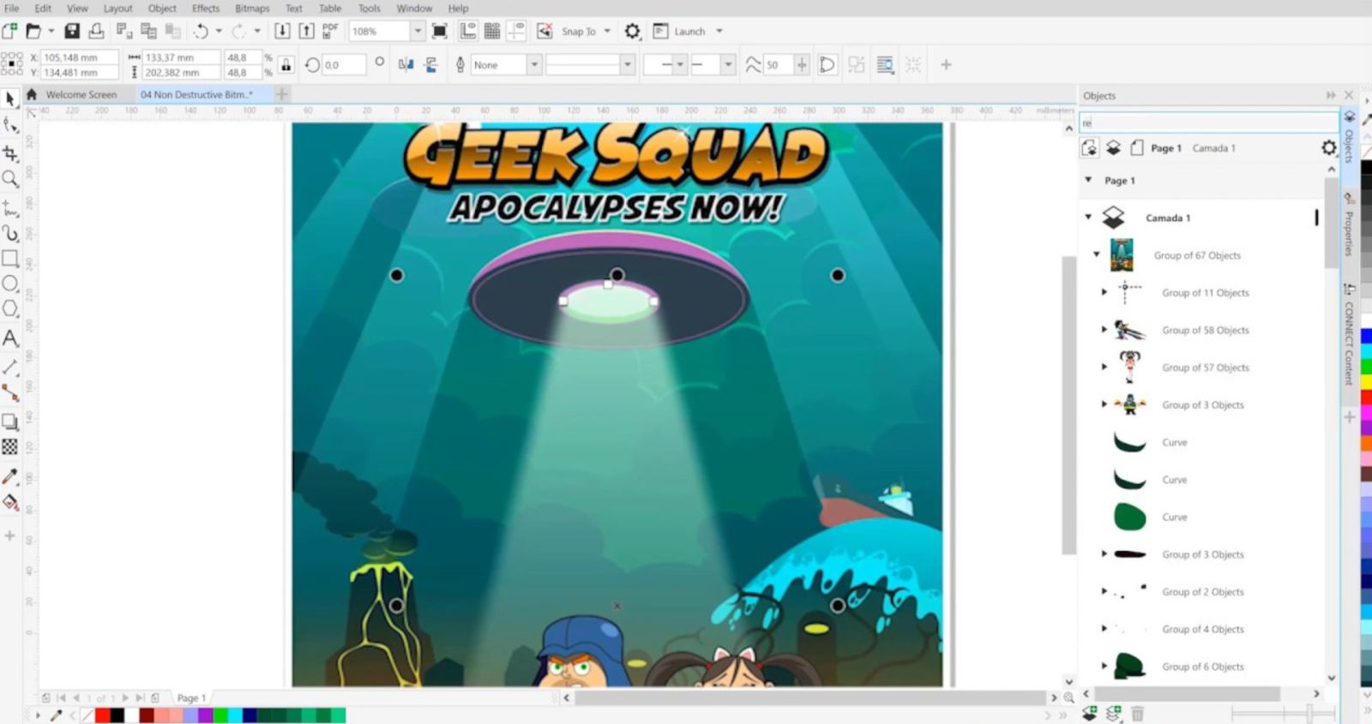The image size is (1372, 724).
Task: Open the Help menu
Action: tap(458, 8)
